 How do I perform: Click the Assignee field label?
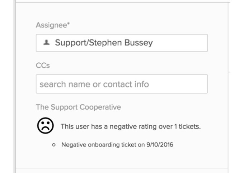[51, 25]
